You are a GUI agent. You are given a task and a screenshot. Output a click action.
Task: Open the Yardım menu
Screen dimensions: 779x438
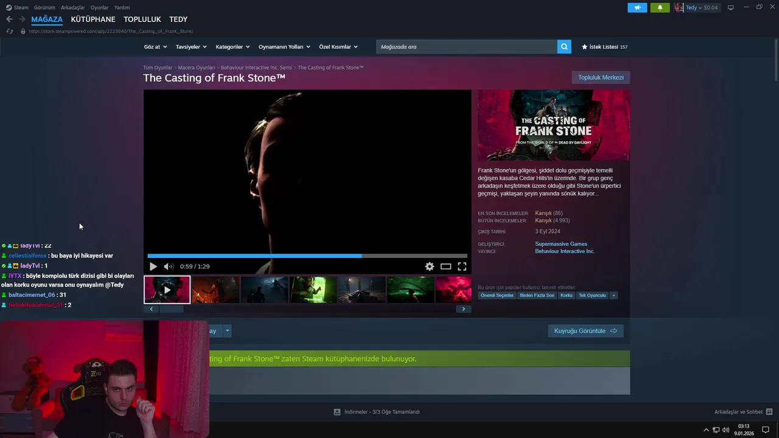coord(122,7)
